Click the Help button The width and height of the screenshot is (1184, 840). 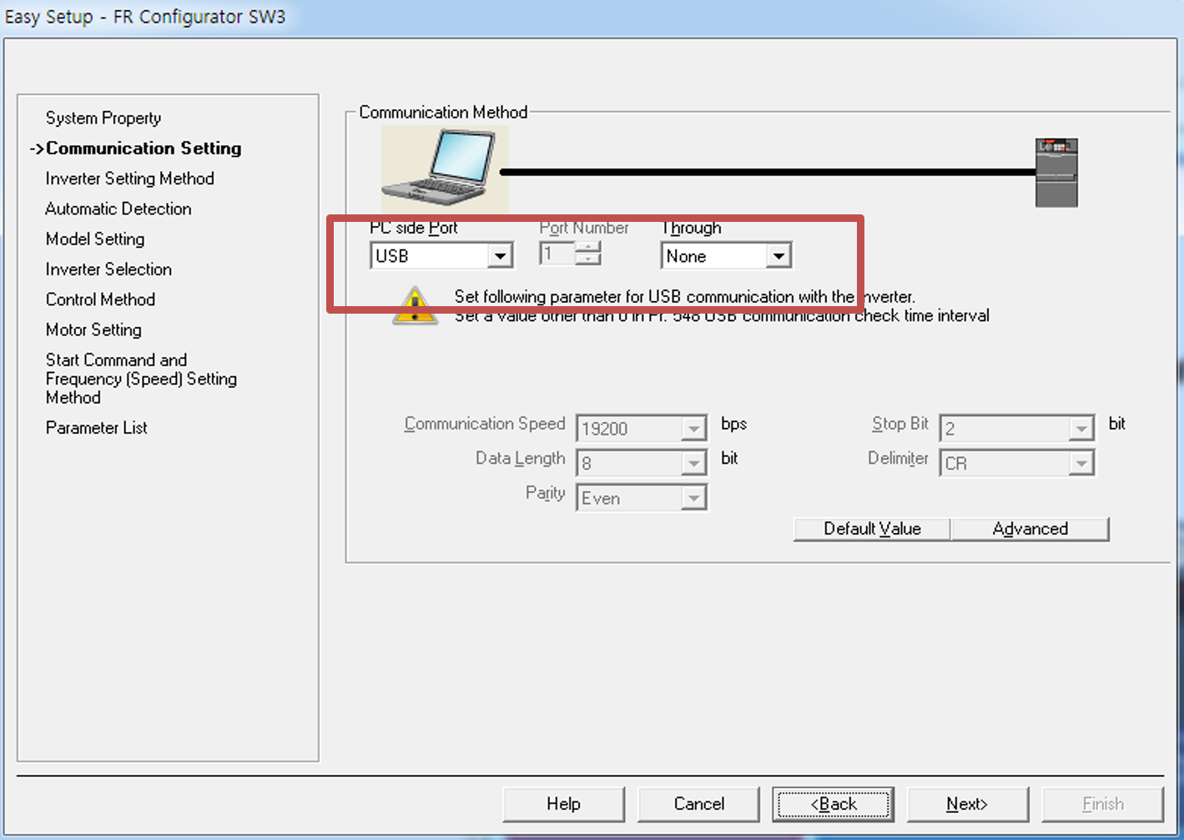[x=563, y=804]
